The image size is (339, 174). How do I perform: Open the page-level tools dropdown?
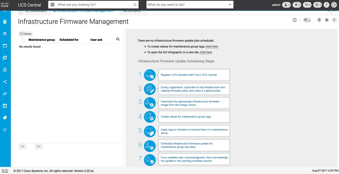click(x=307, y=20)
